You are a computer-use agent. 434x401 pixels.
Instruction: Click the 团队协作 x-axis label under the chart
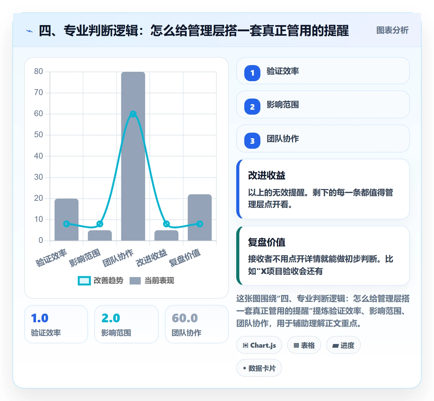[x=118, y=258]
